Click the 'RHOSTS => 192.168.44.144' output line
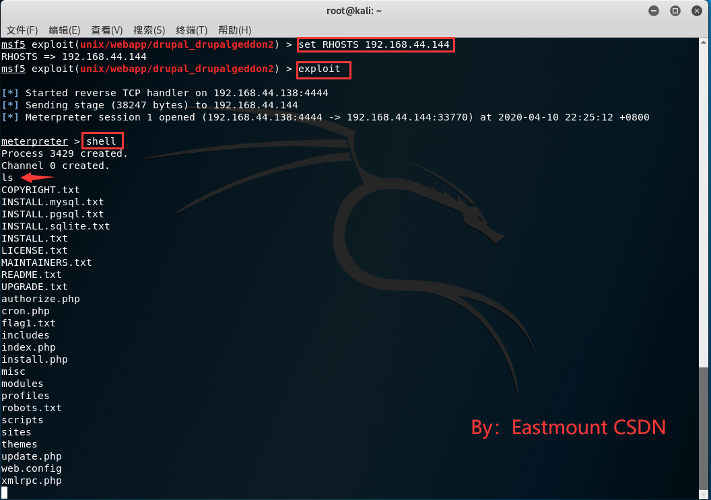This screenshot has height=500, width=711. click(x=74, y=57)
